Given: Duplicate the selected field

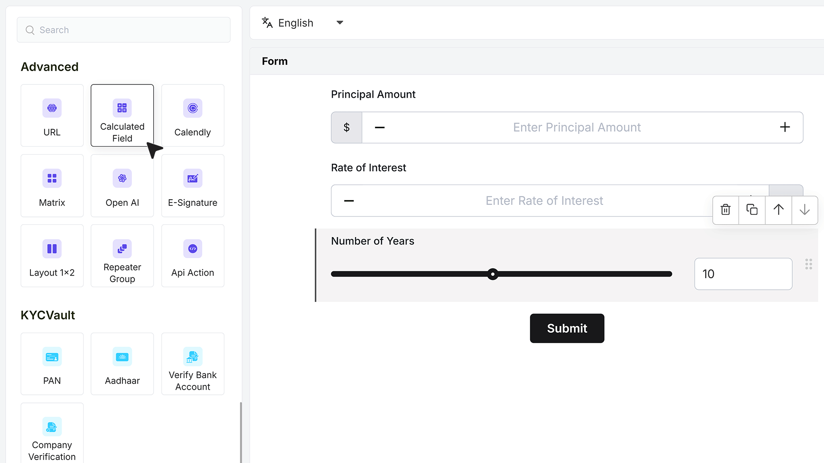Looking at the screenshot, I should point(752,210).
